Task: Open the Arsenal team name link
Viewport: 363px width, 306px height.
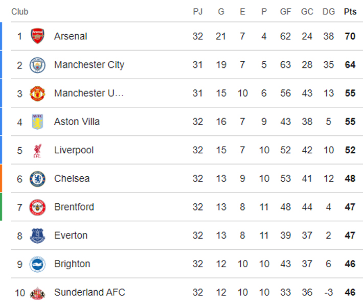Action: pos(71,36)
